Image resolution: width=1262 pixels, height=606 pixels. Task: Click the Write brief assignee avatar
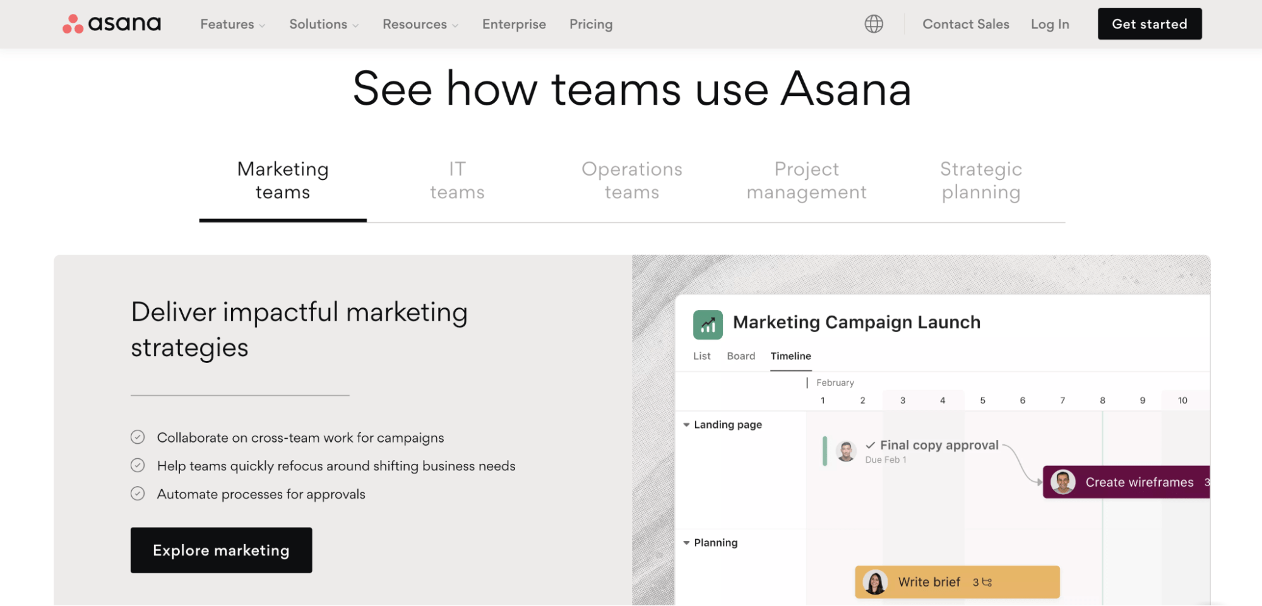click(875, 582)
